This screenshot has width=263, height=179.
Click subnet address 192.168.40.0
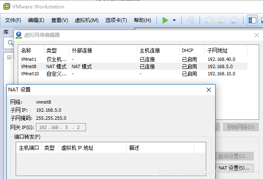pos(221,59)
